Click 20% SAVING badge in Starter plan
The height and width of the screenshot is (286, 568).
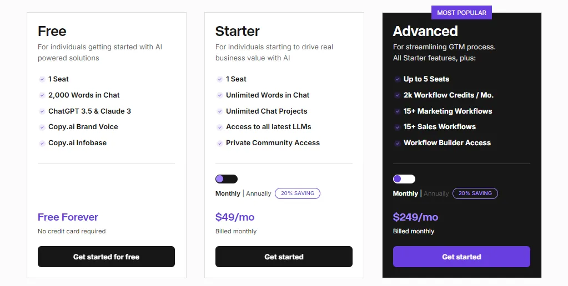[298, 193]
